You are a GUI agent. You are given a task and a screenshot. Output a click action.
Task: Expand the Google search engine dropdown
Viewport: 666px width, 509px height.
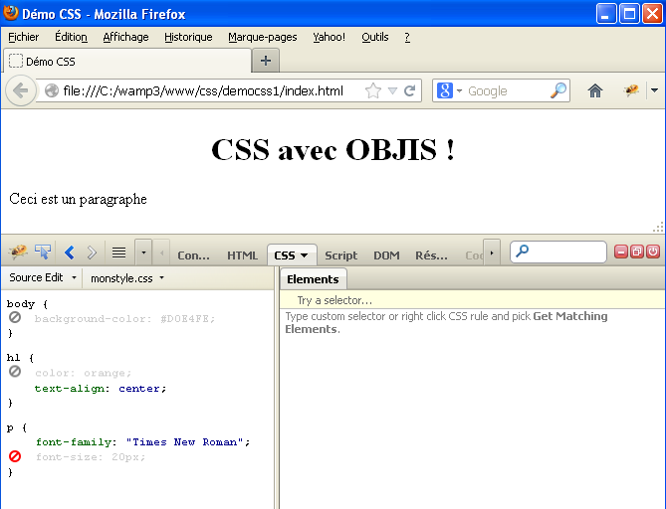click(449, 90)
